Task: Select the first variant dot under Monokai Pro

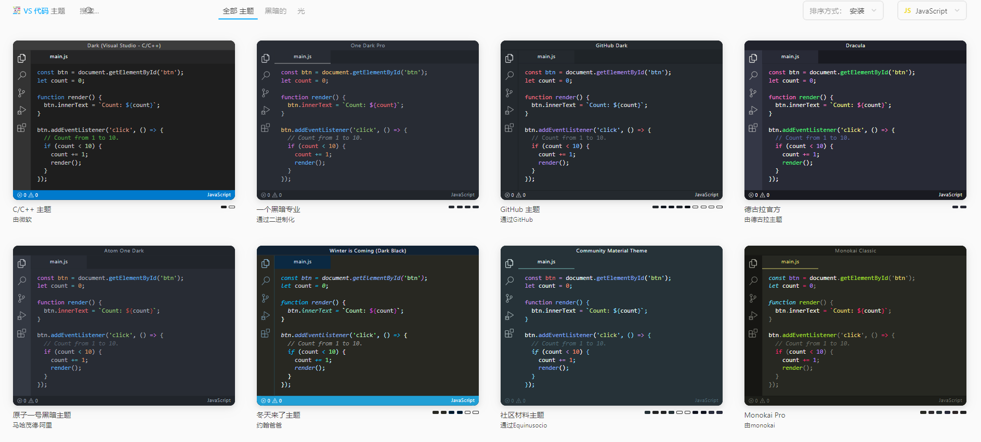Action: [x=923, y=412]
